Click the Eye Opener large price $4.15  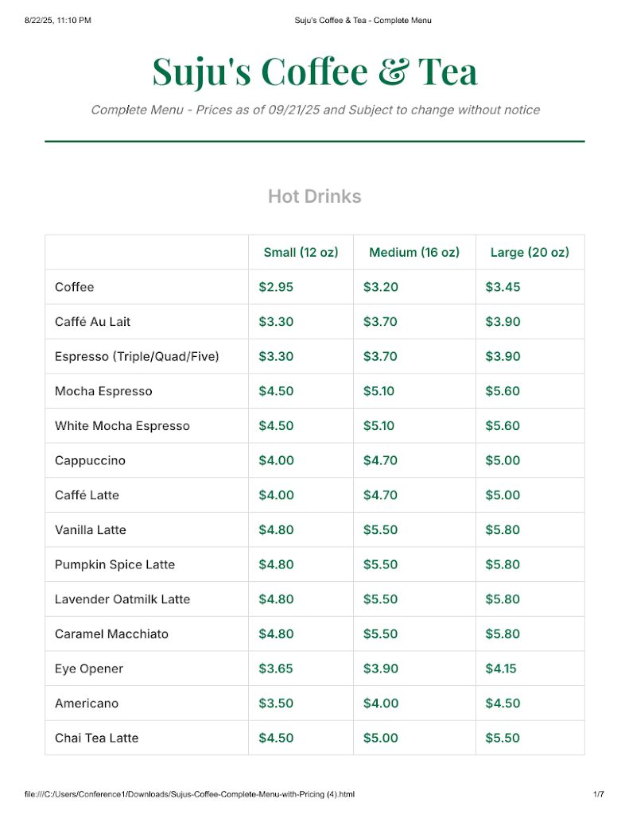(501, 669)
